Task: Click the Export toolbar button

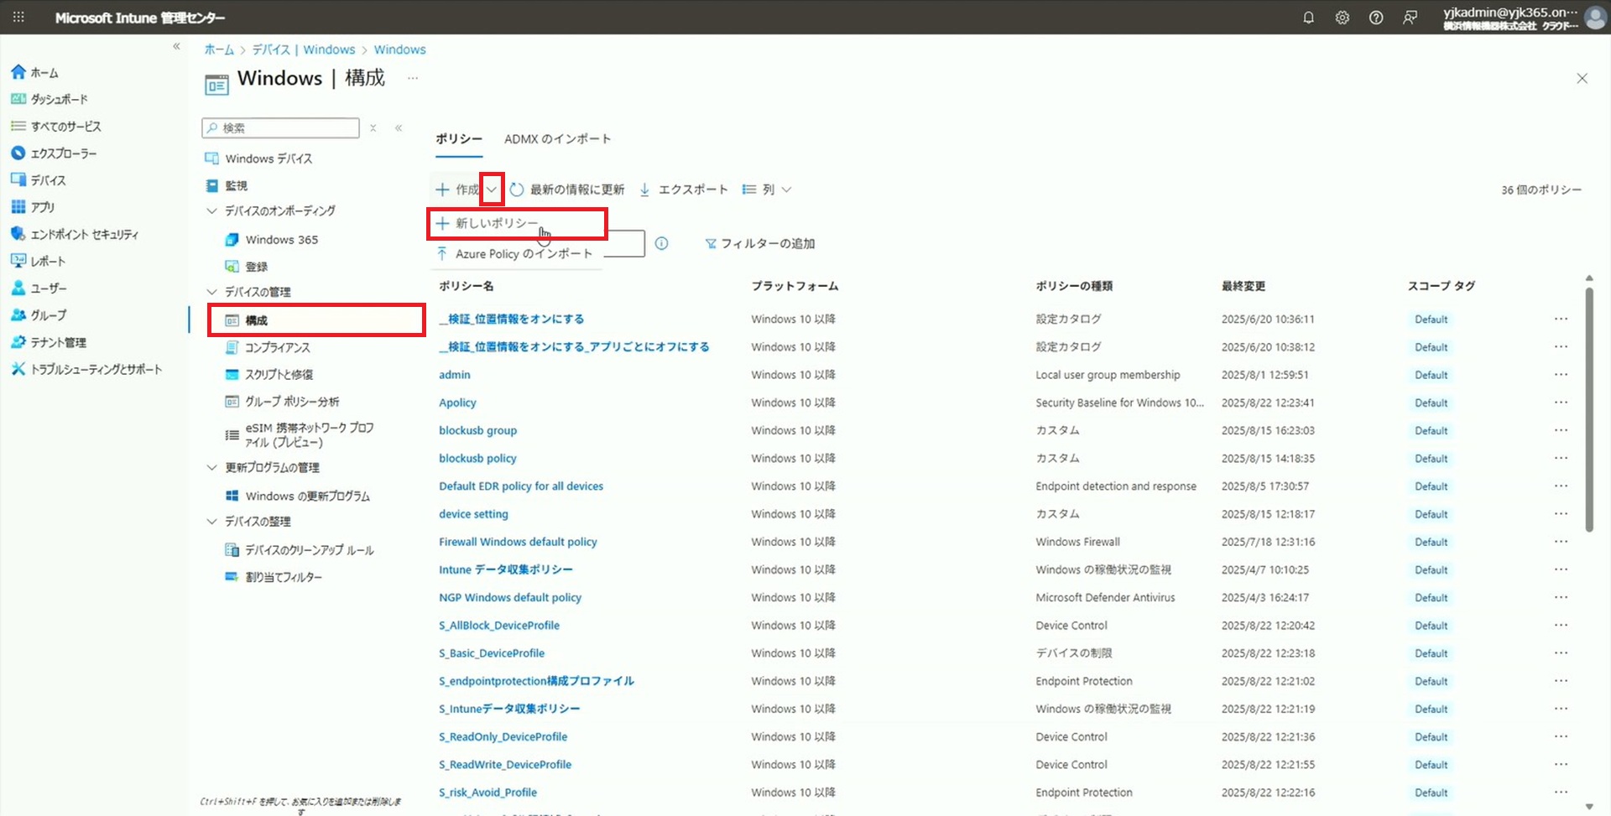Action: coord(684,190)
